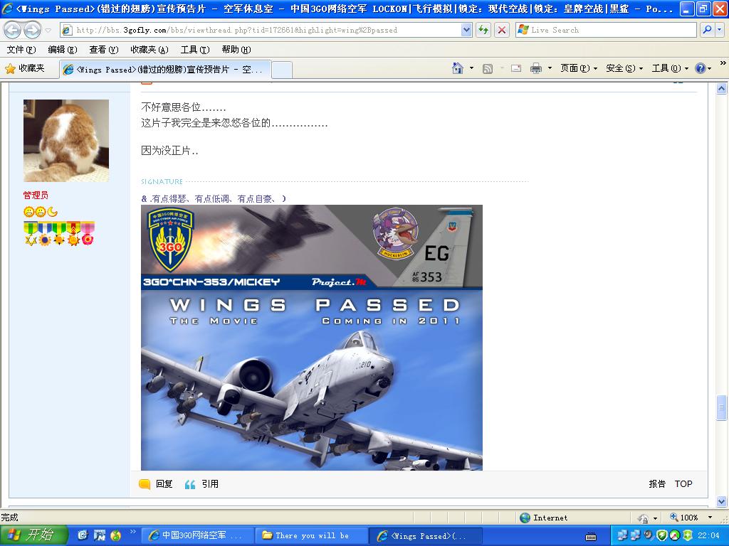Refresh the page with the green arrows icon
729x546 pixels.
click(x=483, y=30)
